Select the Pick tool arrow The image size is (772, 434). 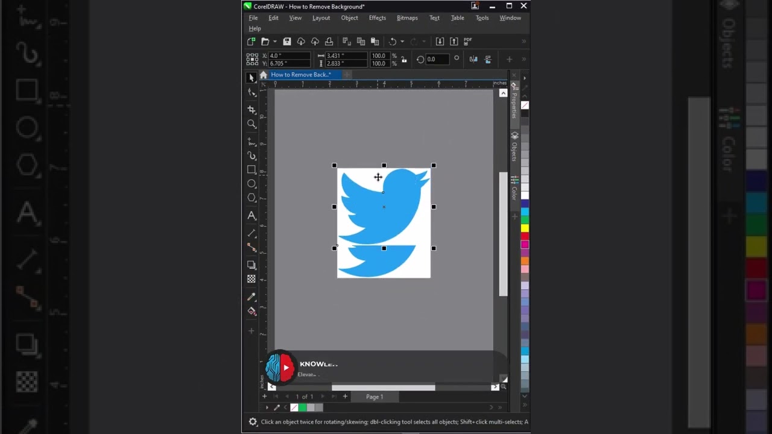pos(252,78)
